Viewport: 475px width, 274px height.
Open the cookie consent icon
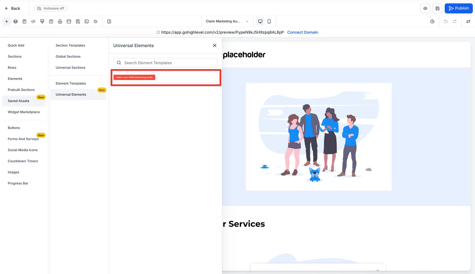point(96,21)
